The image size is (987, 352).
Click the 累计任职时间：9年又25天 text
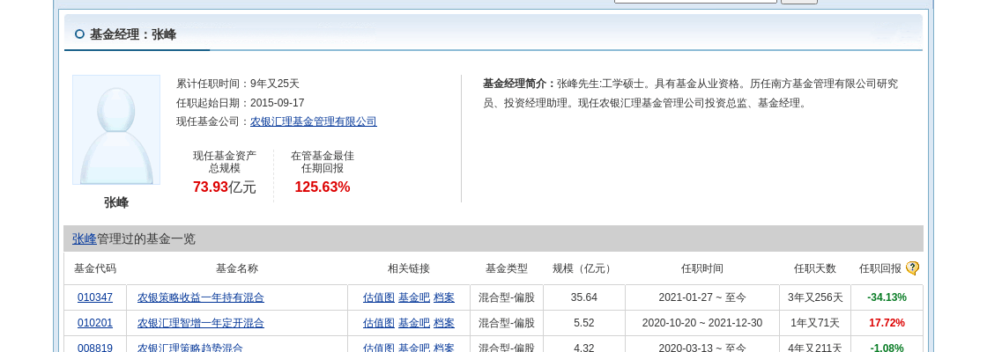[238, 84]
